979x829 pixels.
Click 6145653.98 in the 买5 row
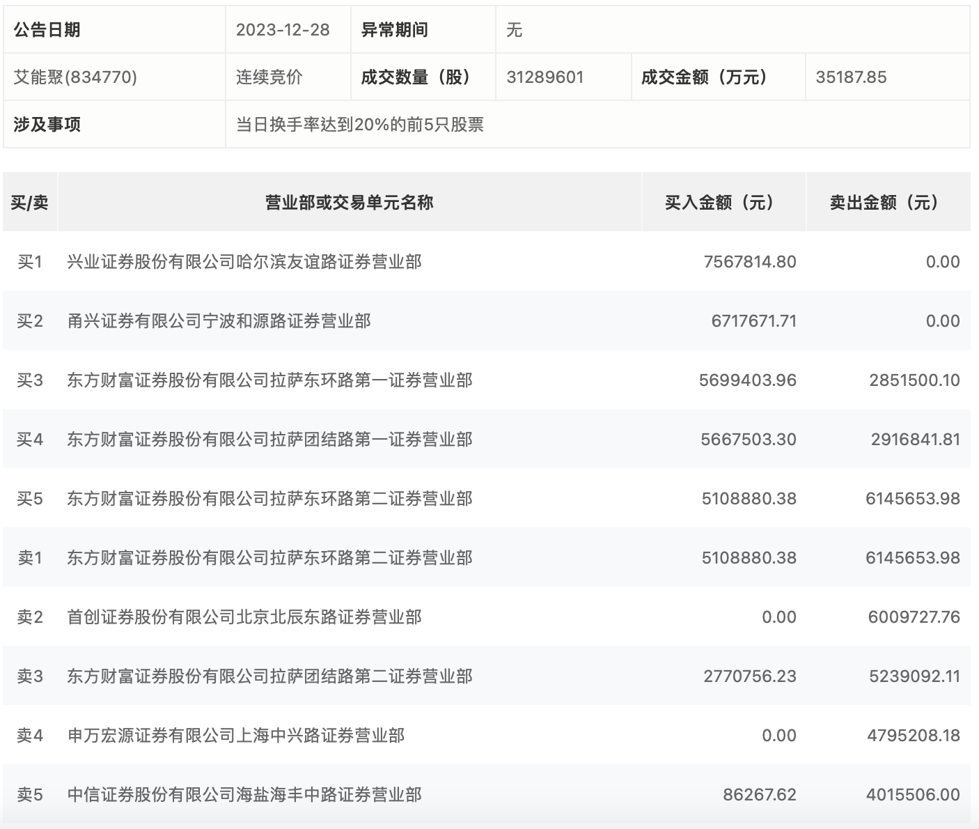[913, 498]
